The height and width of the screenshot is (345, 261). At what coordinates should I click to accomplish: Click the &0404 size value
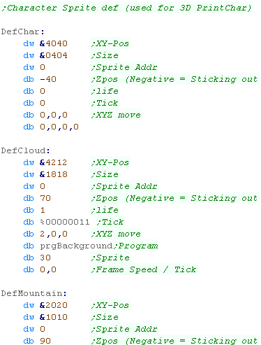coord(54,55)
